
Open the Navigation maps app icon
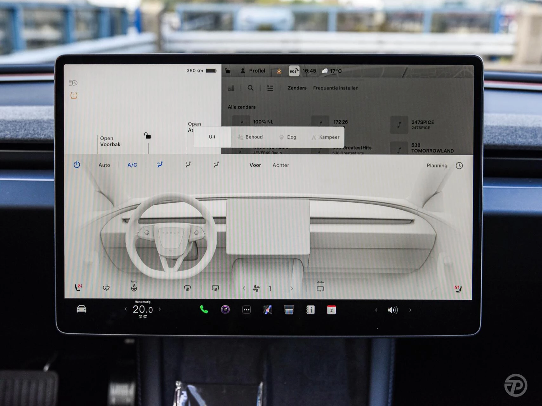pos(268,310)
